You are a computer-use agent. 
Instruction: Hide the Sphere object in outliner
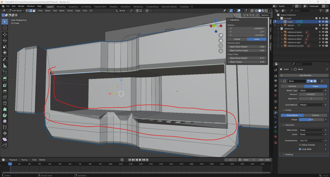pyautogui.click(x=323, y=25)
